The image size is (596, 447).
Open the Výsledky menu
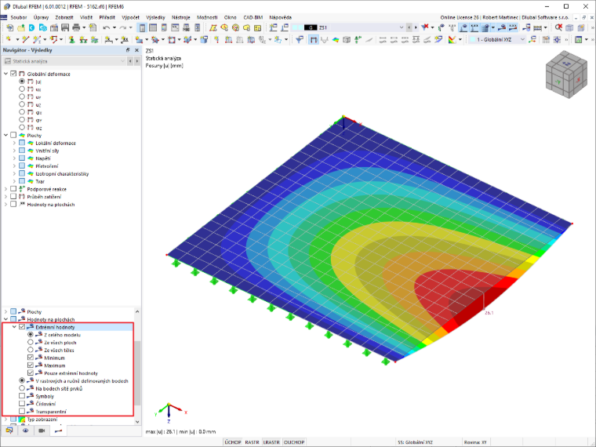[x=155, y=17]
